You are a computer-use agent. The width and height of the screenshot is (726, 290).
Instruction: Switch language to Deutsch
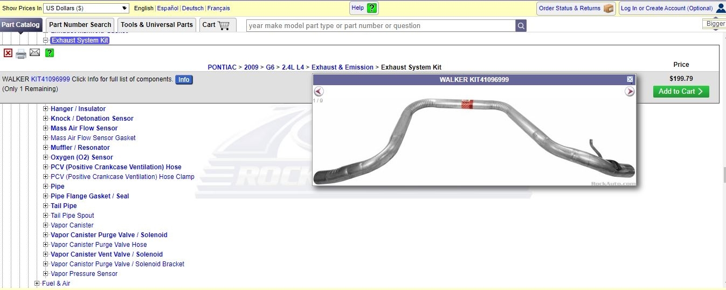193,8
